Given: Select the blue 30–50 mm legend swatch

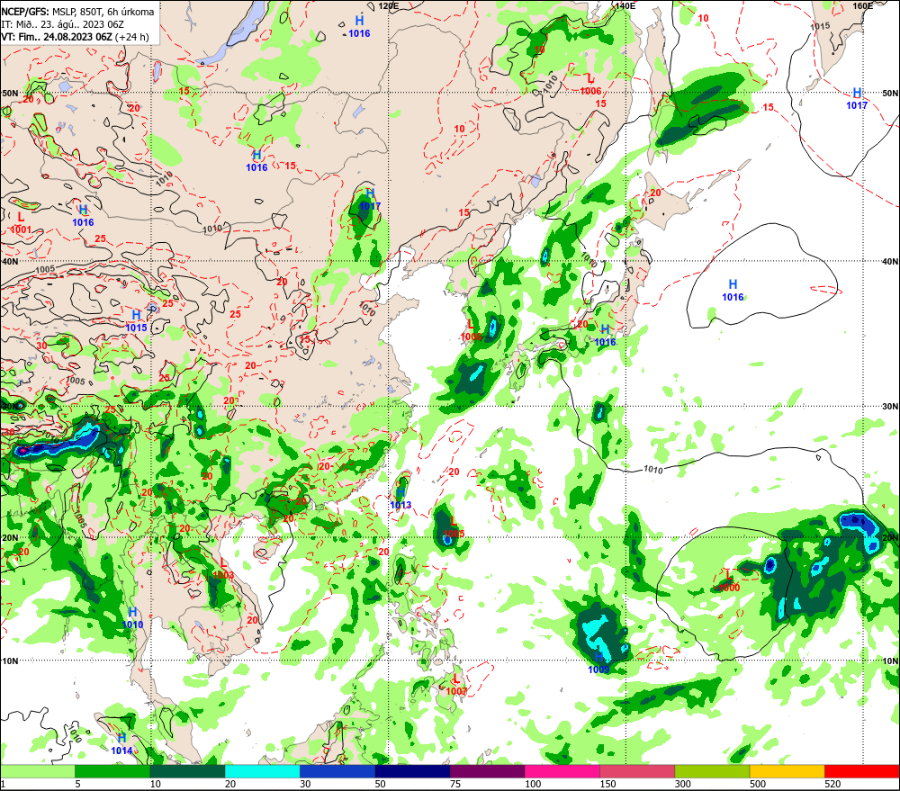Looking at the screenshot, I should click(337, 771).
